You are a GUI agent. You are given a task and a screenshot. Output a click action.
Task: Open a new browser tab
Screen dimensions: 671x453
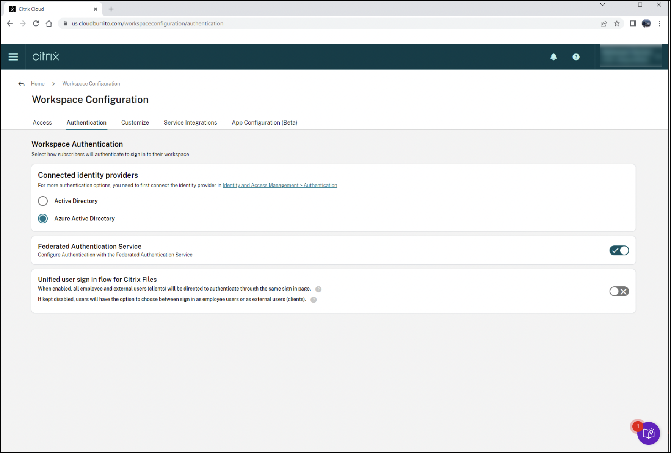point(111,9)
